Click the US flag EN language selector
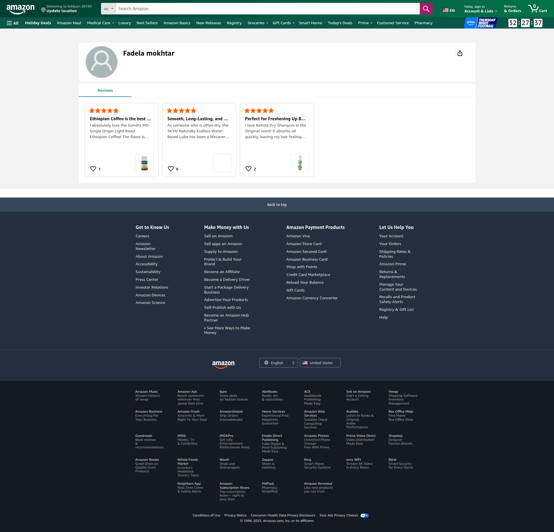Image resolution: width=554 pixels, height=532 pixels. click(449, 10)
